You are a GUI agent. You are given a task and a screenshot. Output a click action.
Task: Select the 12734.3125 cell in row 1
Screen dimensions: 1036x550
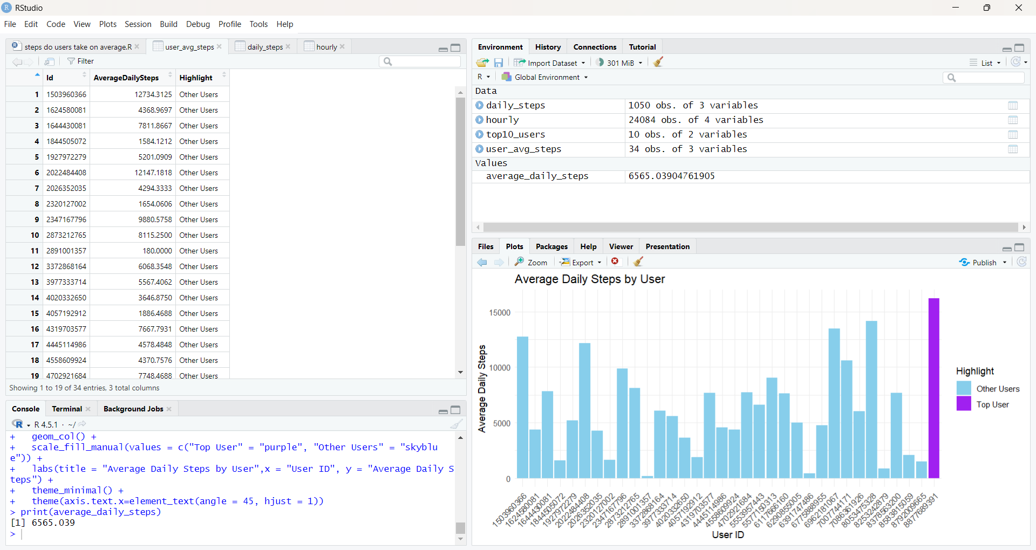pyautogui.click(x=133, y=94)
